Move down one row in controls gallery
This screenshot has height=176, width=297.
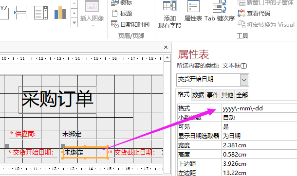(x=74, y=13)
